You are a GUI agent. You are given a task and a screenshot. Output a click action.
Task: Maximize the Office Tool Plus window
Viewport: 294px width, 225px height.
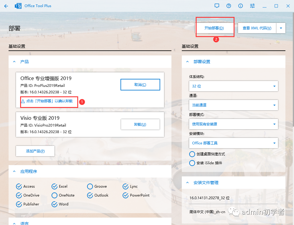click(276, 6)
